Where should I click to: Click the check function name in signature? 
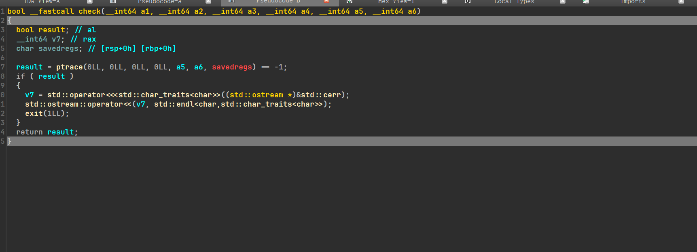pos(90,11)
